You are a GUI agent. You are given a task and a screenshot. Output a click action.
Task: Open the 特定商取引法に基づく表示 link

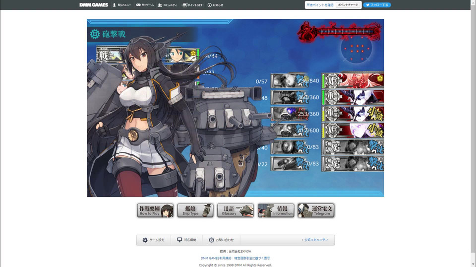coord(252,258)
